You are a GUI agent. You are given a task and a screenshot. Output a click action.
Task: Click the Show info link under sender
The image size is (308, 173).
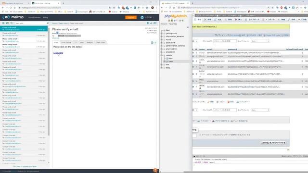pos(56,38)
